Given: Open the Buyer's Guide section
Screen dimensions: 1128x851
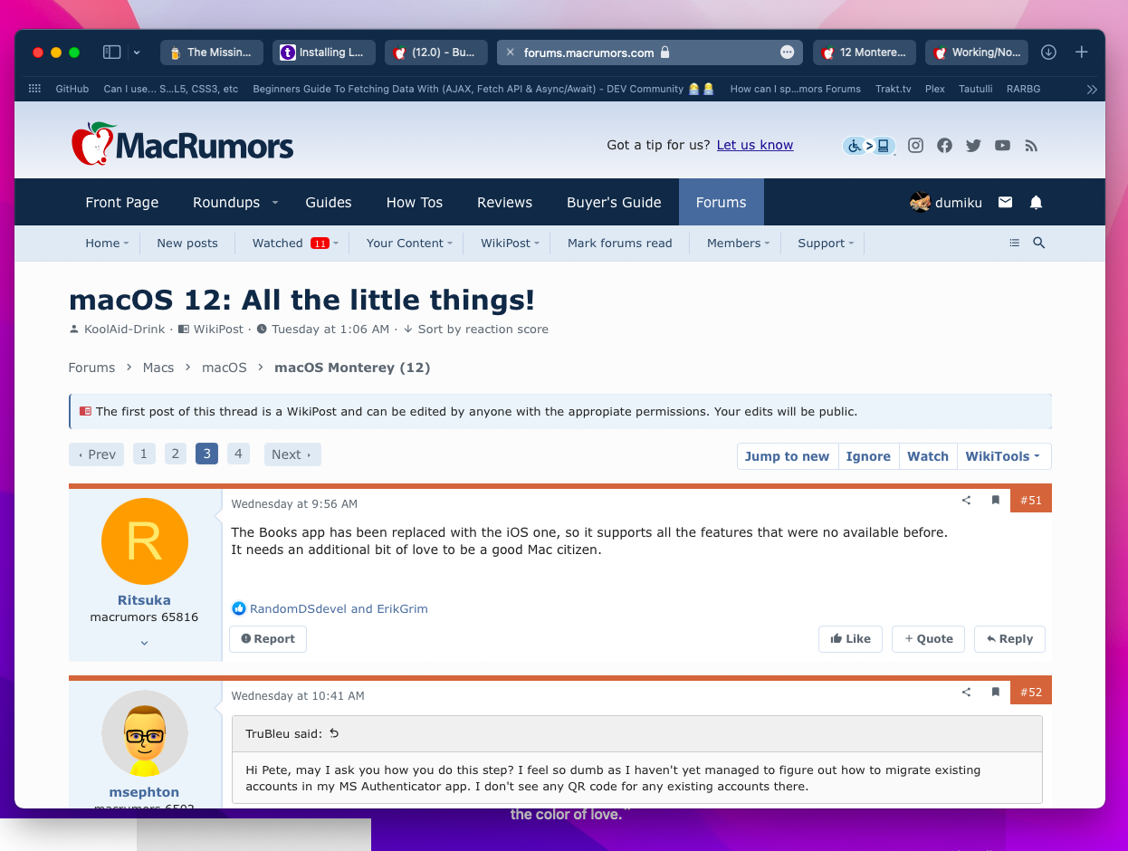Looking at the screenshot, I should tap(614, 202).
